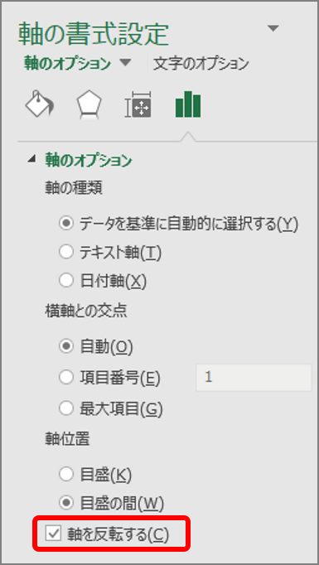Select テキスト軸(T) radio button
Image resolution: width=319 pixels, height=565 pixels.
(x=66, y=252)
